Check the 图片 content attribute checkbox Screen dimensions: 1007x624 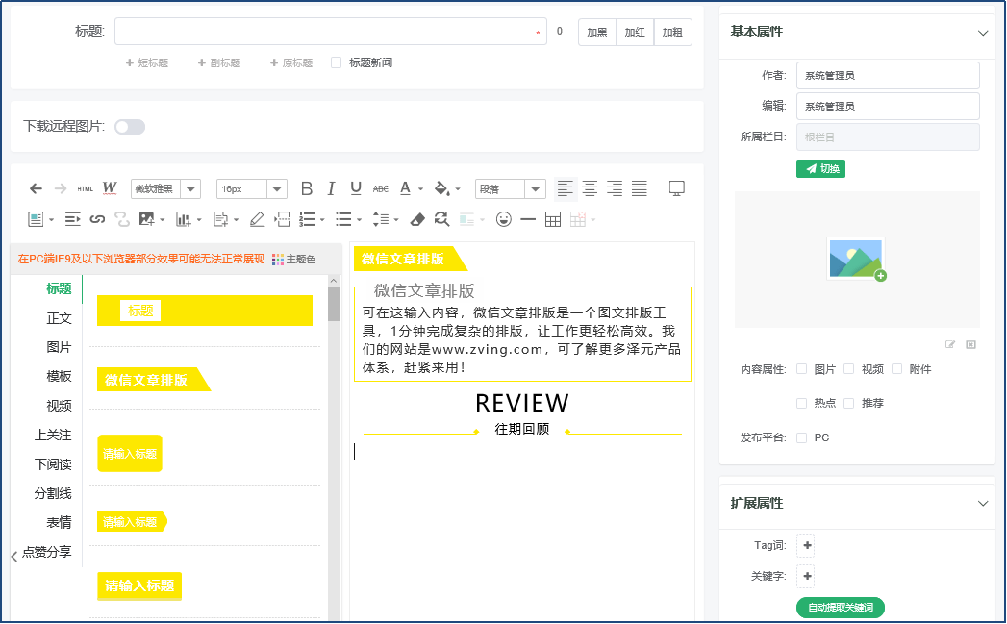(800, 368)
